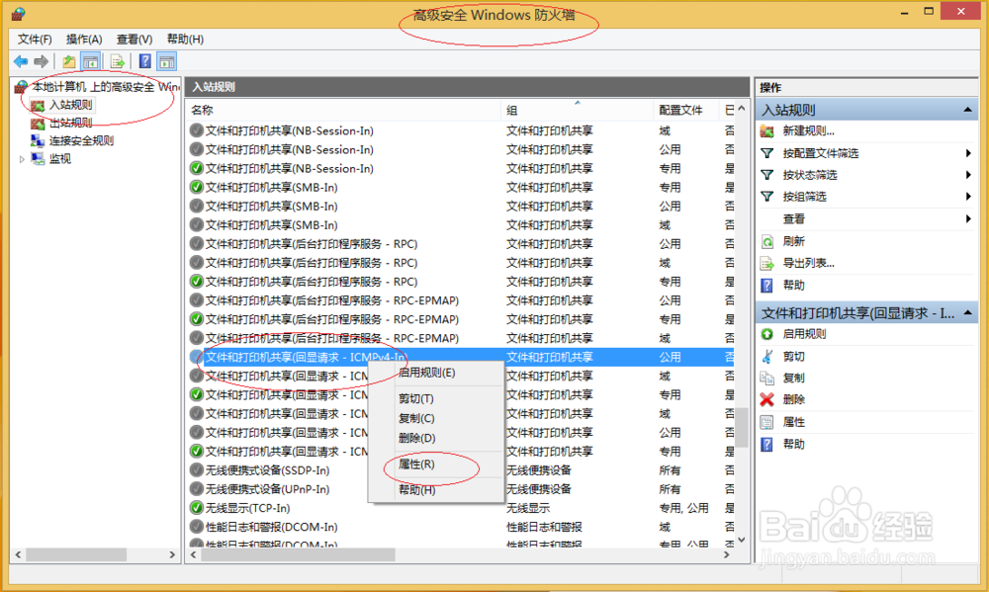989x592 pixels.
Task: Toggle the Show/Hide console tree toolbar icon
Action: (90, 60)
